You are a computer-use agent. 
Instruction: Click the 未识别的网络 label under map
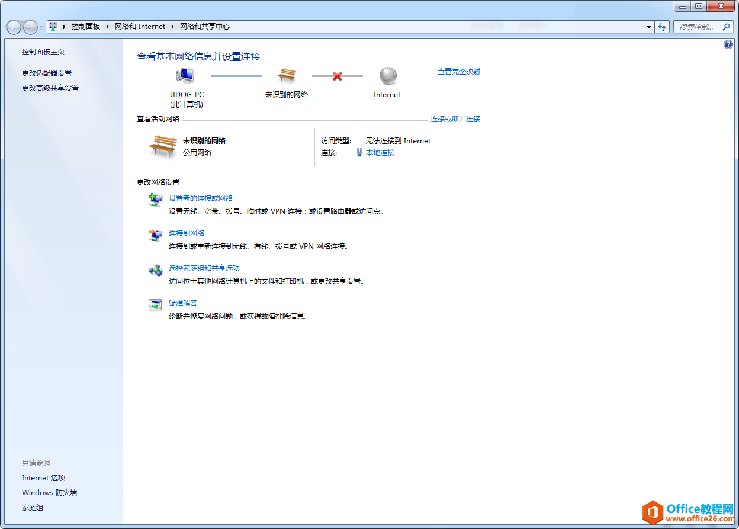(x=287, y=94)
